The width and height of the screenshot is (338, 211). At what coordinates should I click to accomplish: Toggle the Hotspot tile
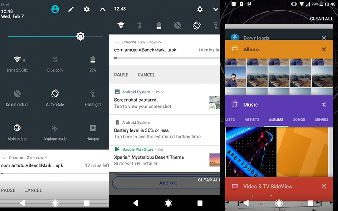[93, 133]
